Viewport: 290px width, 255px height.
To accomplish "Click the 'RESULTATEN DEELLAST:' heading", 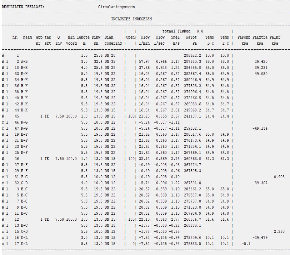I will (23, 7).
